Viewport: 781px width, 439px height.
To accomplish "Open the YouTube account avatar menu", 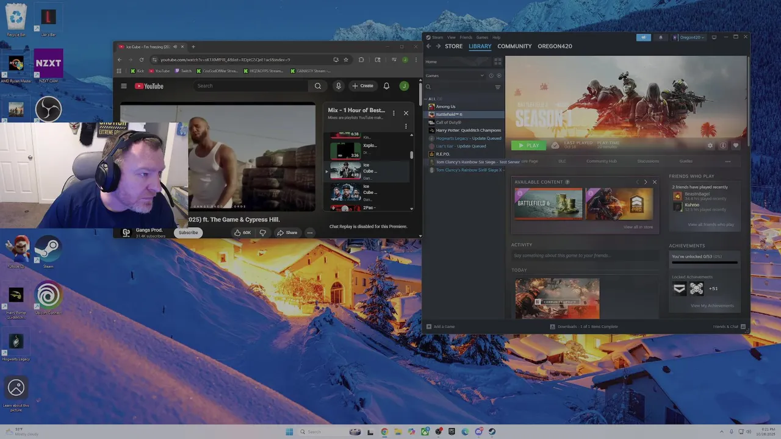I will click(x=404, y=86).
